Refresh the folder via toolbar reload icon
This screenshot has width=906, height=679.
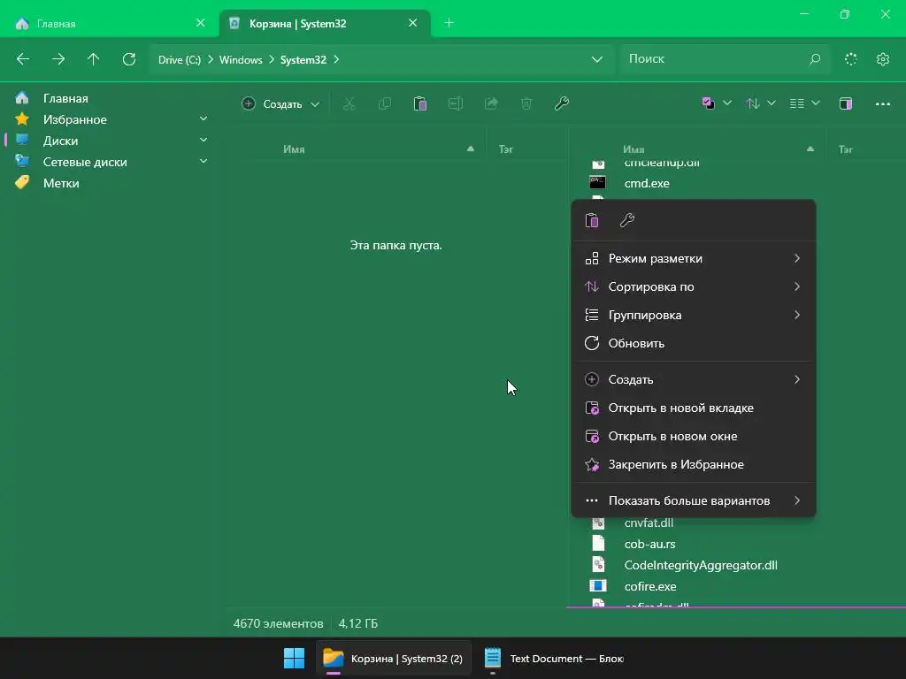(129, 59)
